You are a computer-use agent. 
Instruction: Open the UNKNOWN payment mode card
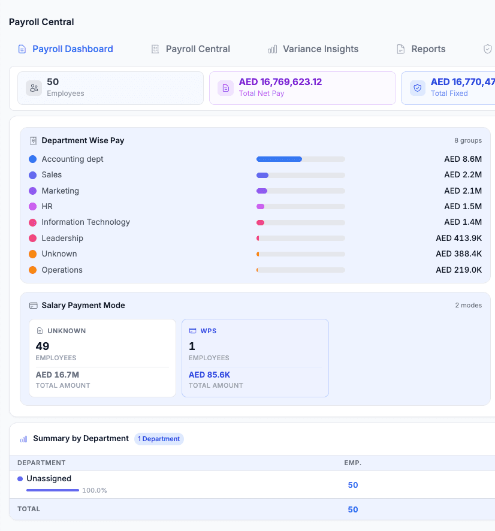point(102,358)
